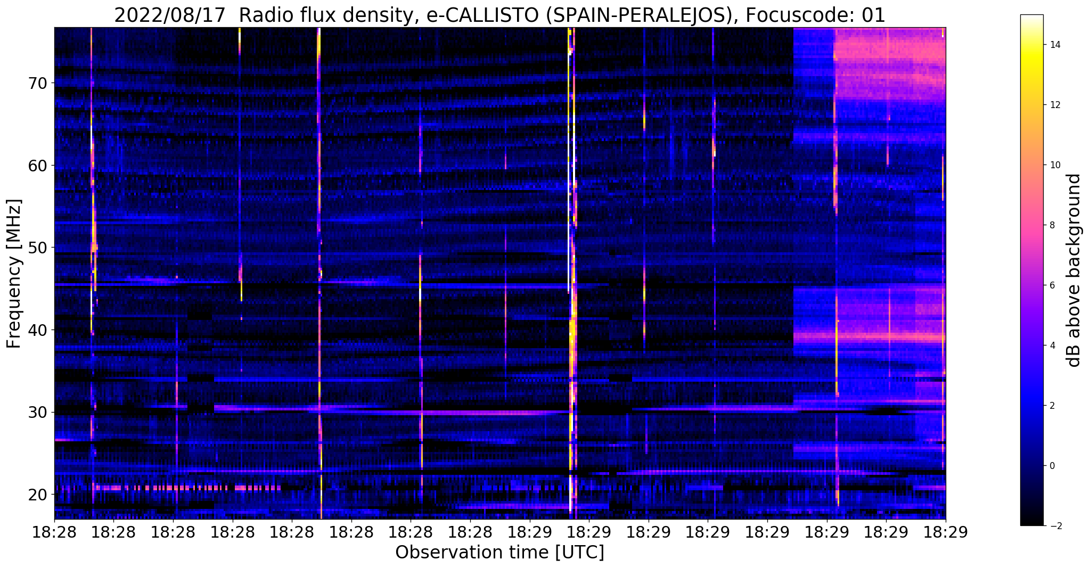The width and height of the screenshot is (1090, 568).
Task: Click the colorbar tick labeled 12
Action: point(1053,105)
